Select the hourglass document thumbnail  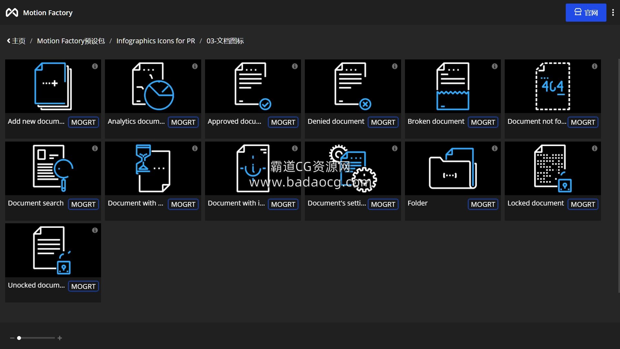(x=153, y=168)
